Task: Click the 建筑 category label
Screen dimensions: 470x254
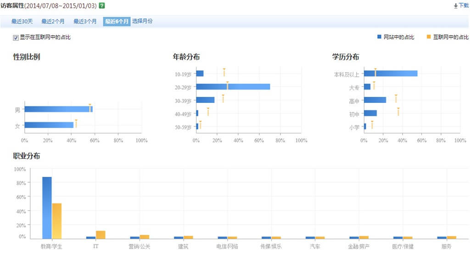Action: [183, 247]
